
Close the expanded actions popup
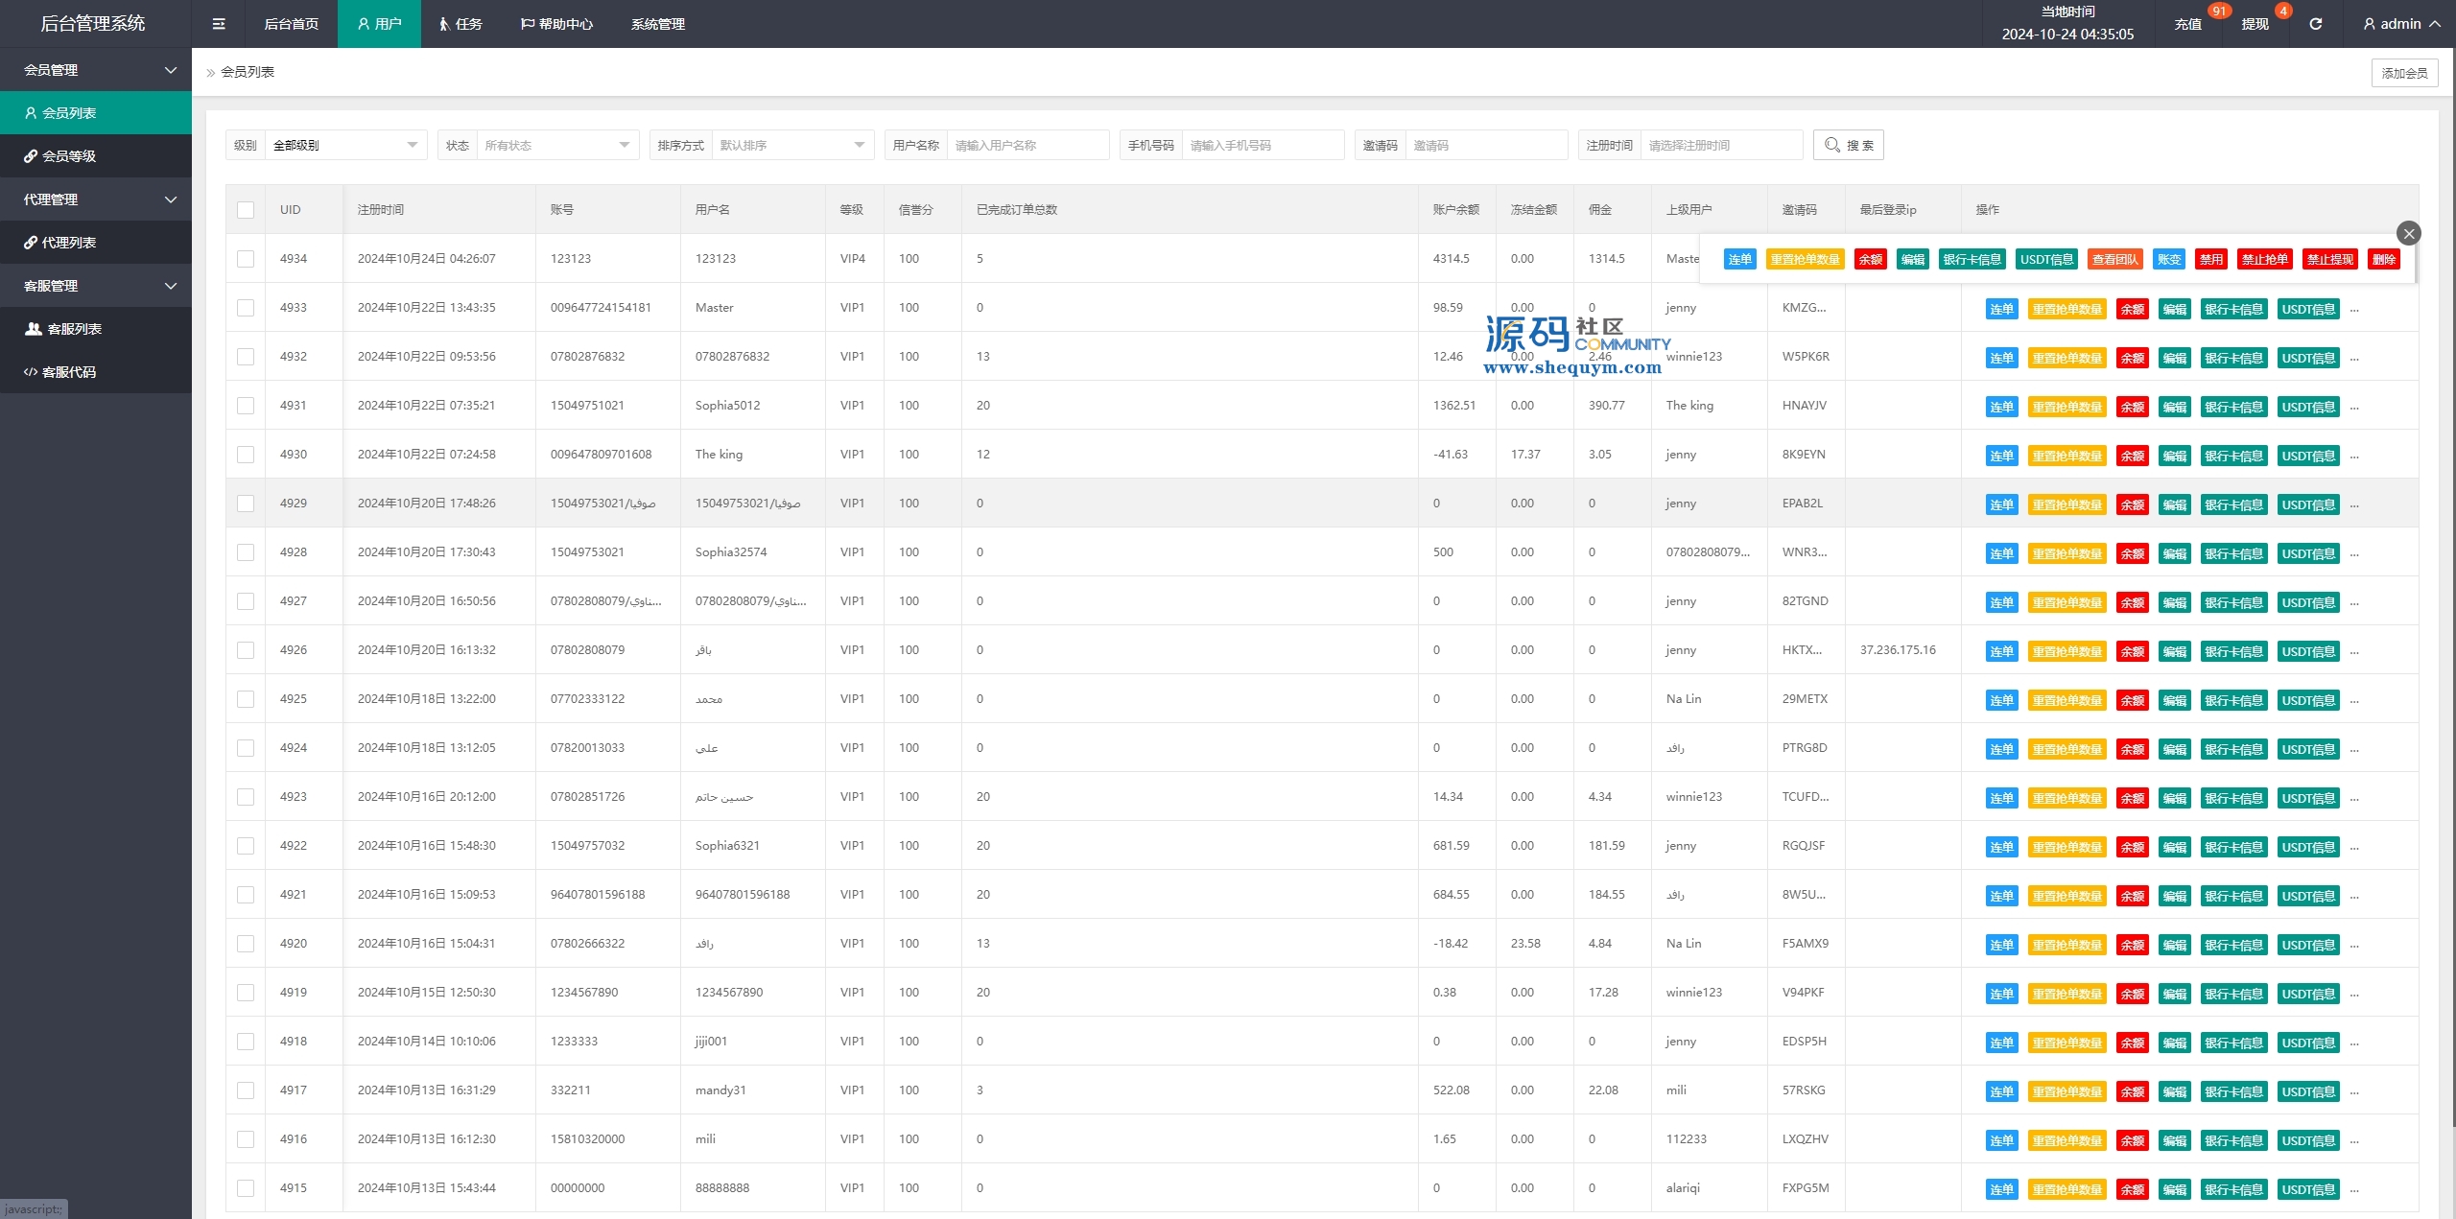2408,233
